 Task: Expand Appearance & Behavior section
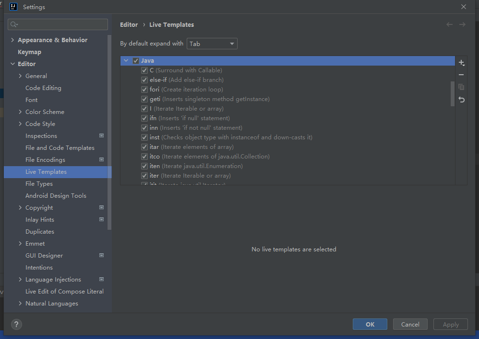pos(12,40)
